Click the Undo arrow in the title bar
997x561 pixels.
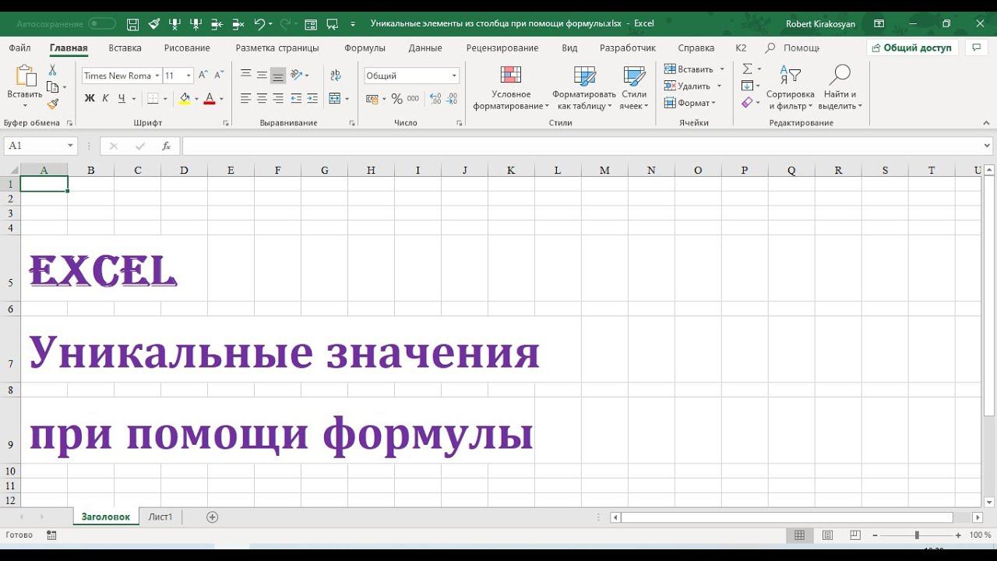coord(259,24)
